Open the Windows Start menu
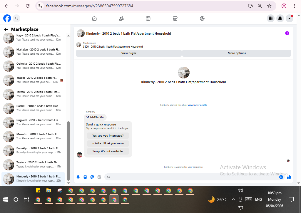Image resolution: width=301 pixels, height=213 pixels. (x=5, y=199)
